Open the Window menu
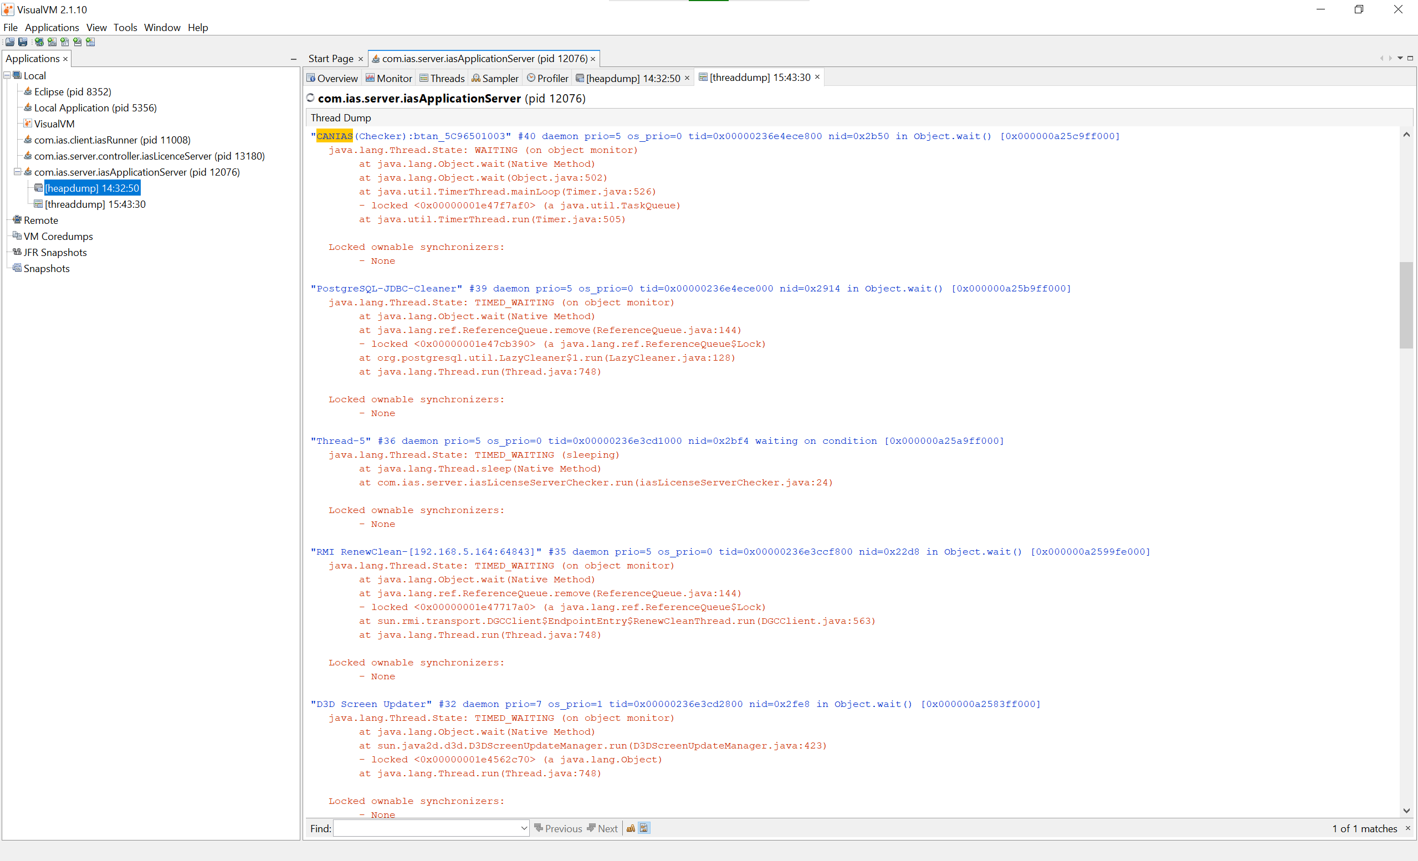Screen dimensions: 1418x861 162,28
